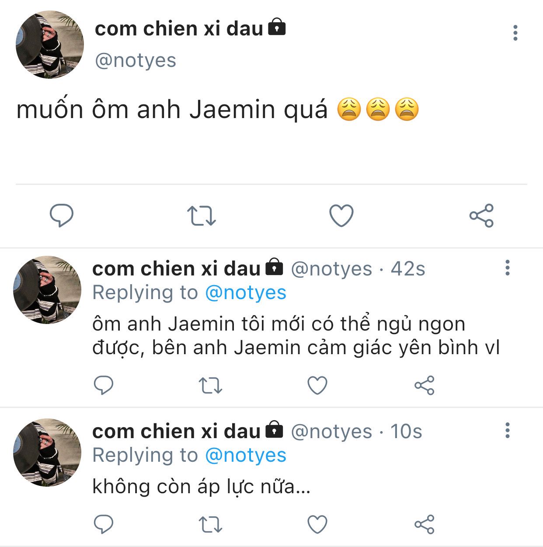
Task: Reply to the 10s tweet
Action: (104, 524)
